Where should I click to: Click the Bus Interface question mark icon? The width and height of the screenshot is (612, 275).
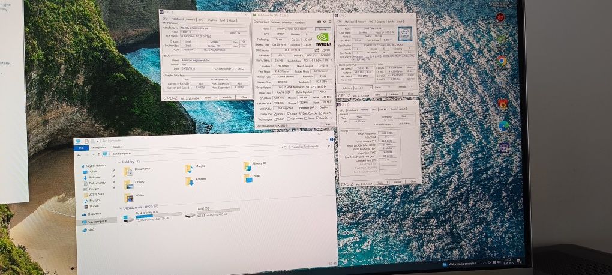(x=331, y=61)
